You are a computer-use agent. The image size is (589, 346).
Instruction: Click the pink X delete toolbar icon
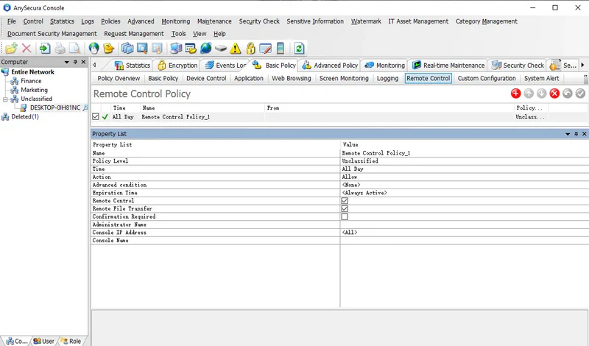(27, 49)
